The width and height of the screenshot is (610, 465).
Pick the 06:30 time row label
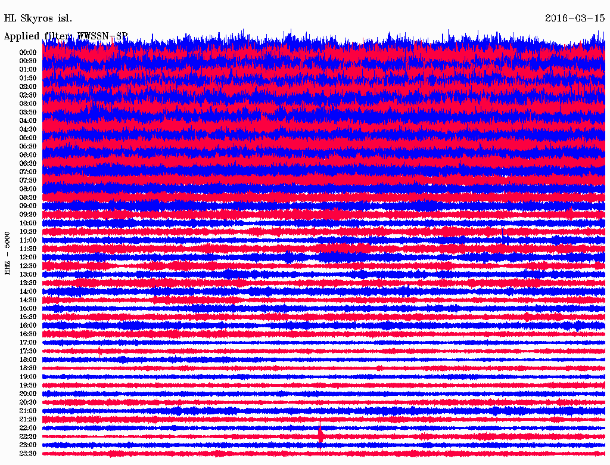click(28, 163)
